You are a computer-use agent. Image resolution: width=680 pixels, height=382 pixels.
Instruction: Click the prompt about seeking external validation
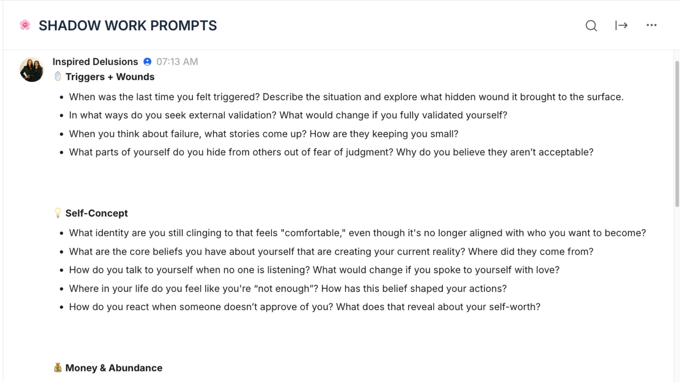click(x=288, y=115)
